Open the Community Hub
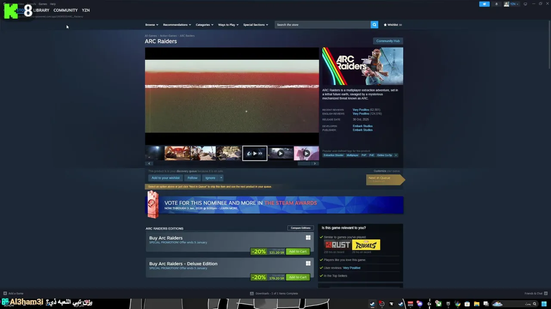This screenshot has width=551, height=309. point(388,41)
